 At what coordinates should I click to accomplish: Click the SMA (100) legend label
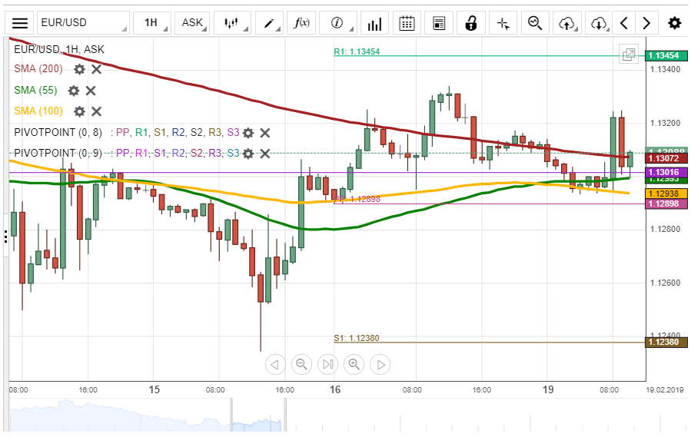click(x=38, y=111)
